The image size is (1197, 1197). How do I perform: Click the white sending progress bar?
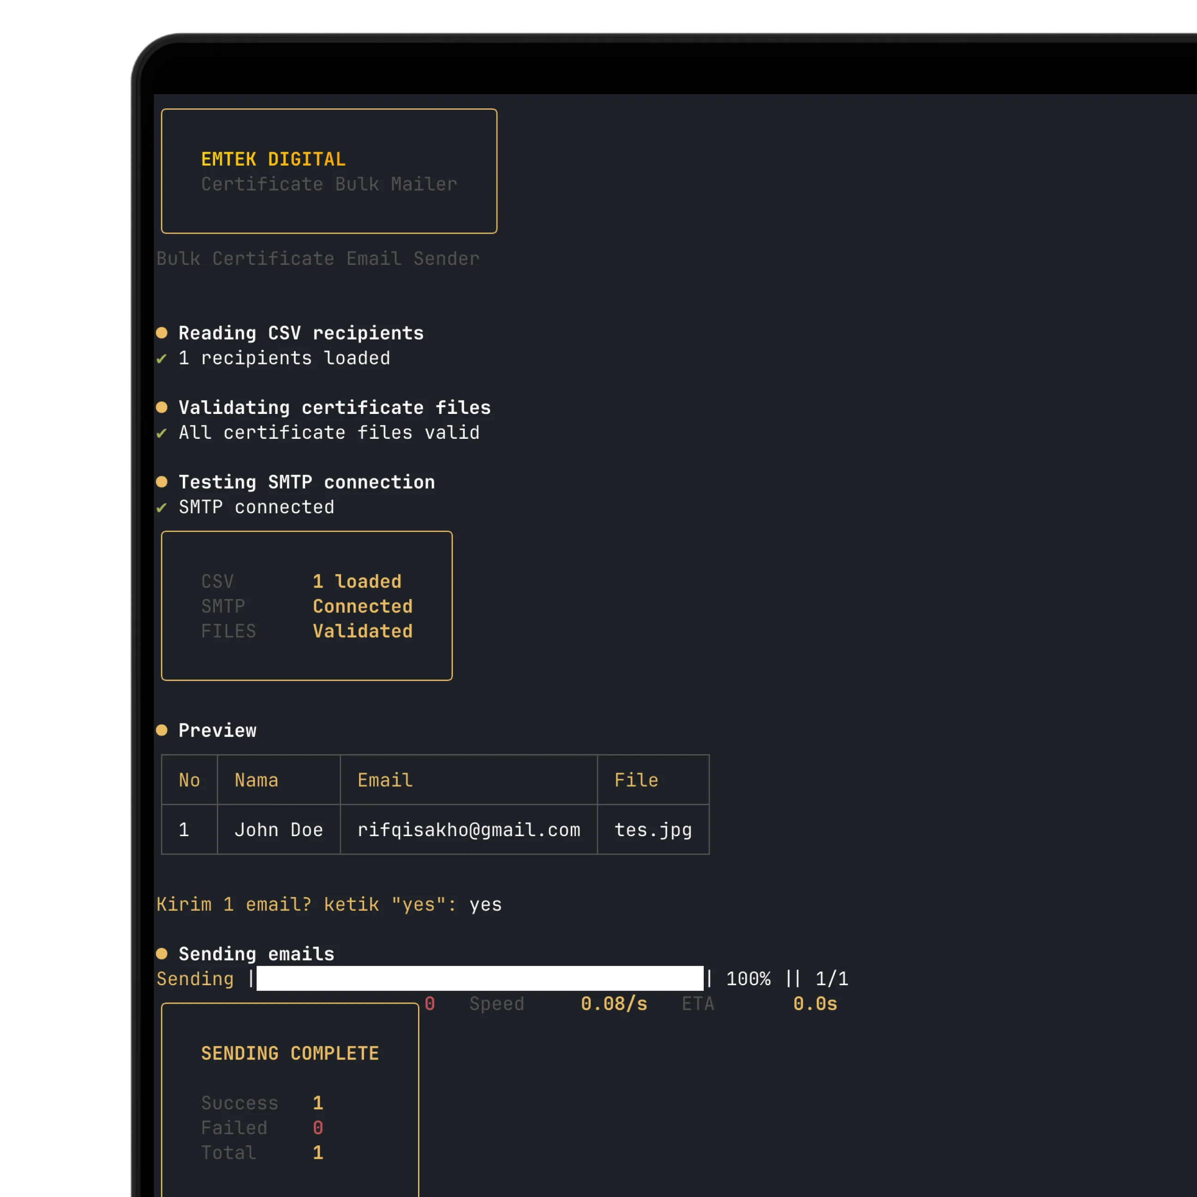pyautogui.click(x=479, y=978)
